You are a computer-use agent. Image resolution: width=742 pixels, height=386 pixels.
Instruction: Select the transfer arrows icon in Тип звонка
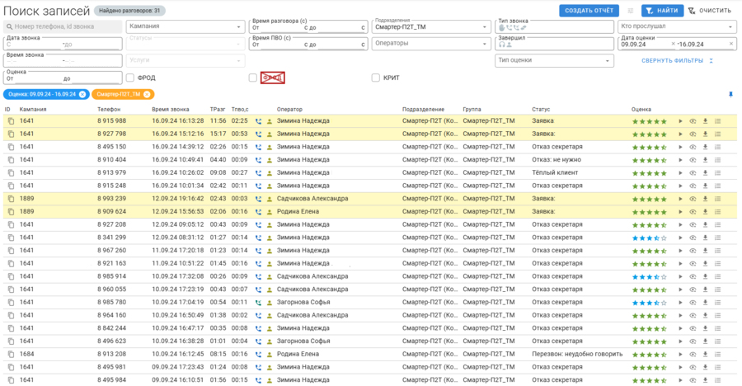524,28
